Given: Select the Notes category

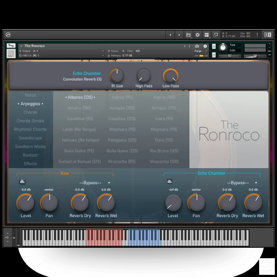Looking at the screenshot, I should 30,95.
